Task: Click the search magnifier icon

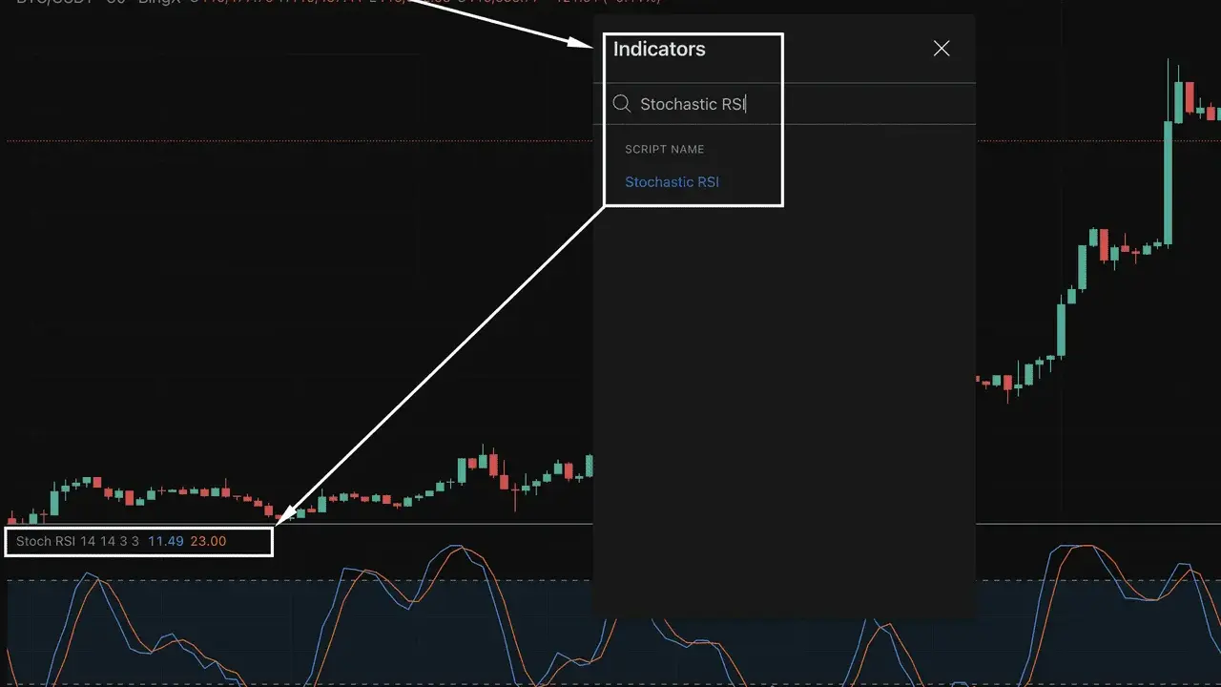Action: point(622,104)
